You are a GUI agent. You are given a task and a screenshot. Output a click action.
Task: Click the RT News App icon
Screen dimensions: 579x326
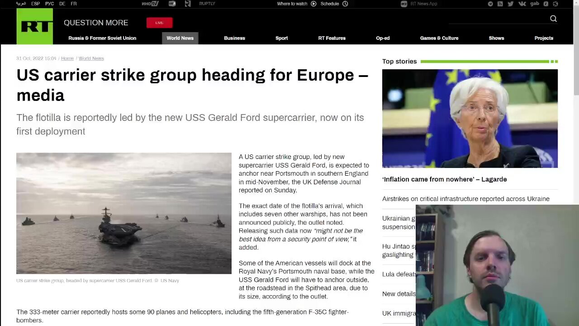[404, 4]
